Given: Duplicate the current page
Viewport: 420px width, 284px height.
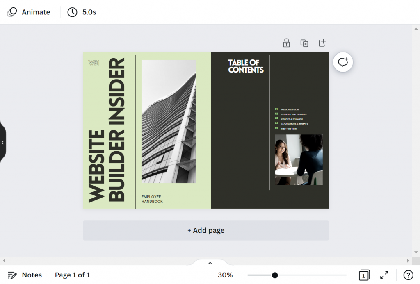Looking at the screenshot, I should click(x=304, y=43).
